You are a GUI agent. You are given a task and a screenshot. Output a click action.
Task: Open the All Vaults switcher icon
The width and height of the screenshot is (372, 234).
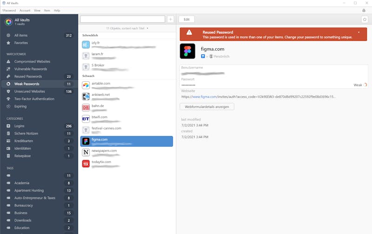[x=9, y=22]
